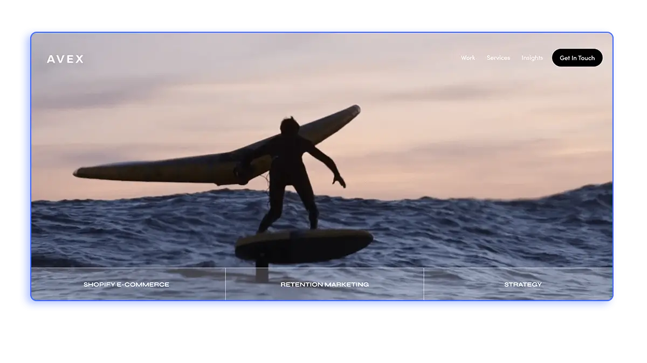Viewport: 647px width, 363px height.
Task: Go to the Insights page
Action: (x=532, y=58)
